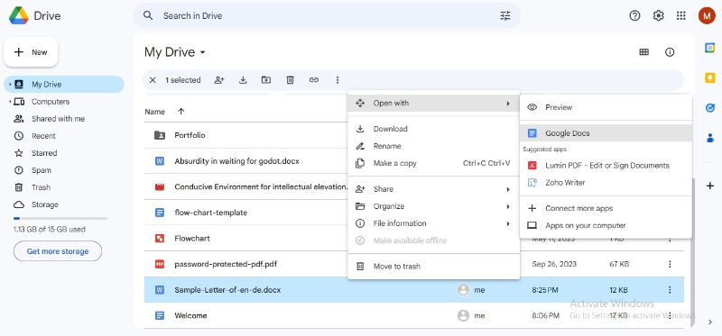Click the Move to folder toolbar icon
This screenshot has height=336, width=722.
pyautogui.click(x=266, y=80)
